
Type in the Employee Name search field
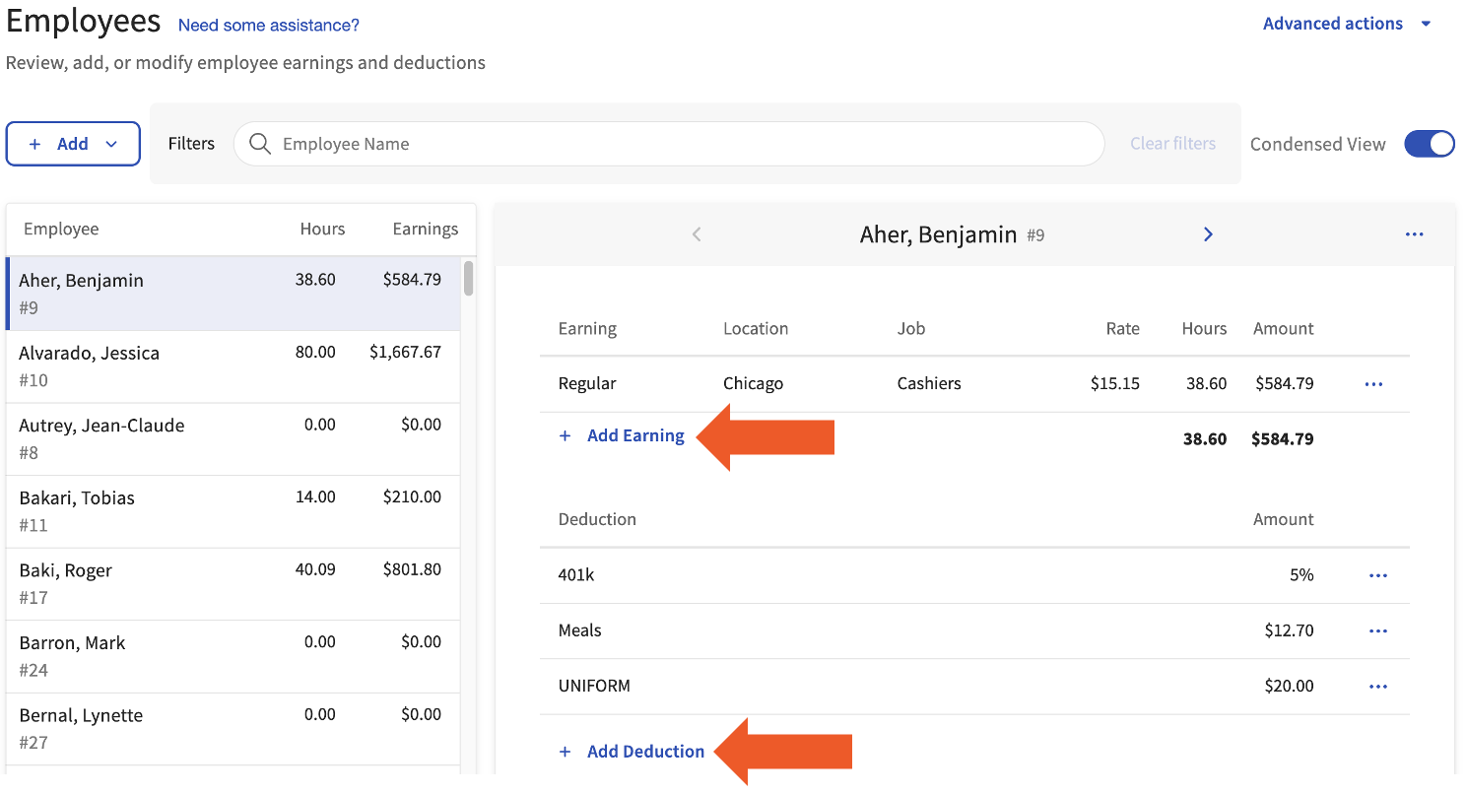(x=680, y=144)
